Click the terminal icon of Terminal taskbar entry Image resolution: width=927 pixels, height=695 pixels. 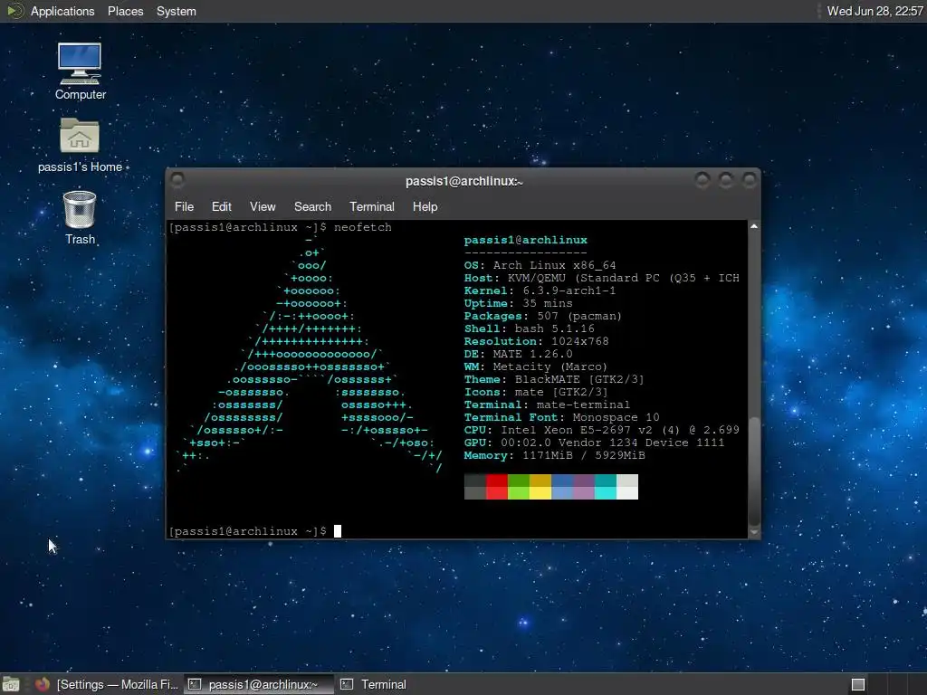click(x=347, y=684)
